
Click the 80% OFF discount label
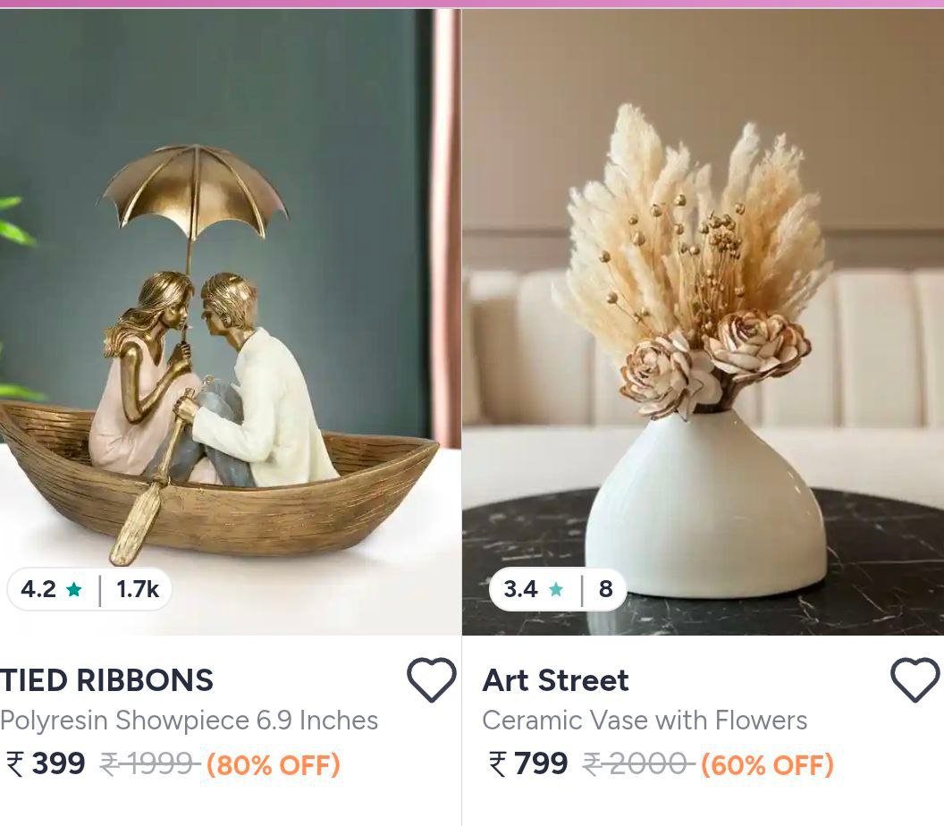point(274,765)
